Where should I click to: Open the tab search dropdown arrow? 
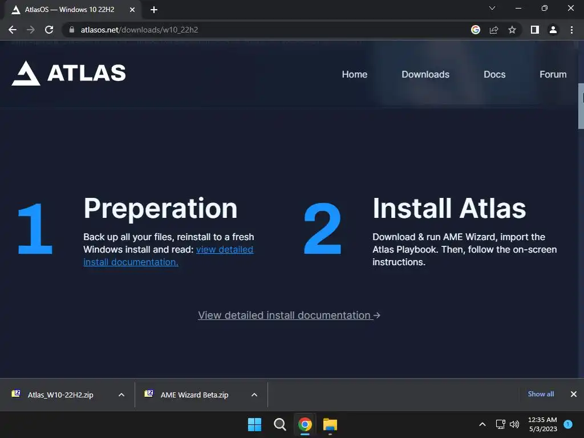tap(492, 8)
